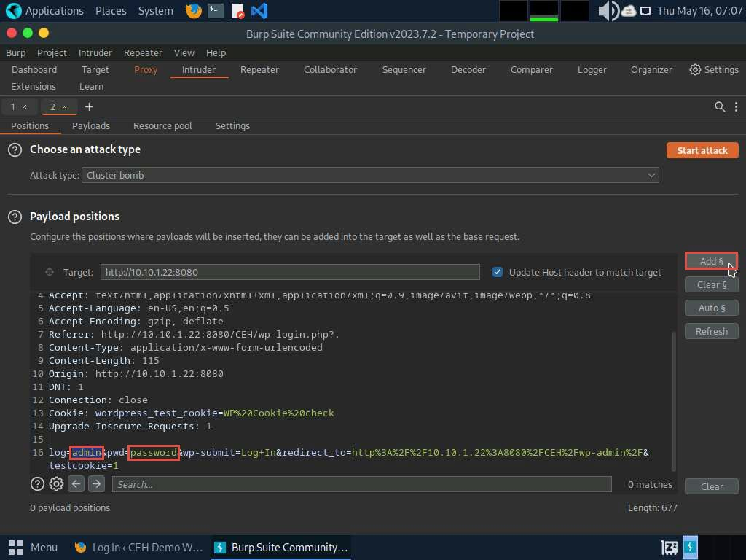The height and width of the screenshot is (560, 746).
Task: Switch to the Payloads tab
Action: point(91,125)
